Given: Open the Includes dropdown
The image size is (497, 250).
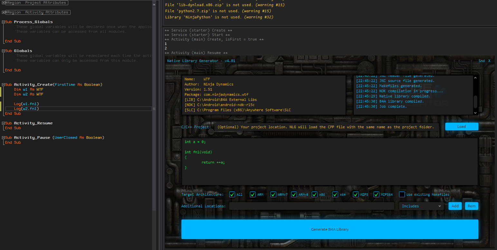Looking at the screenshot, I should [x=421, y=206].
